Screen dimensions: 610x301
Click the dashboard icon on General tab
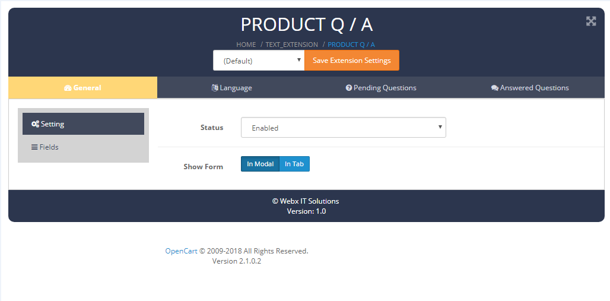point(68,88)
